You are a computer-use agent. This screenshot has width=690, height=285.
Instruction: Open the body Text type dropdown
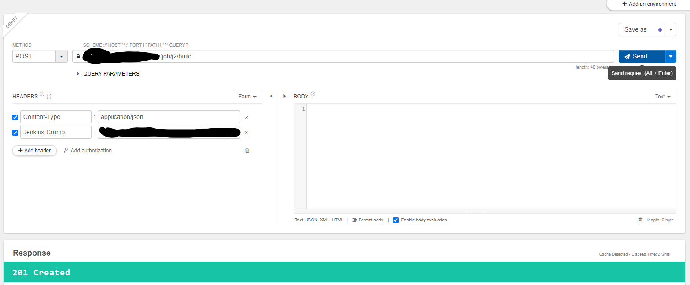[663, 97]
